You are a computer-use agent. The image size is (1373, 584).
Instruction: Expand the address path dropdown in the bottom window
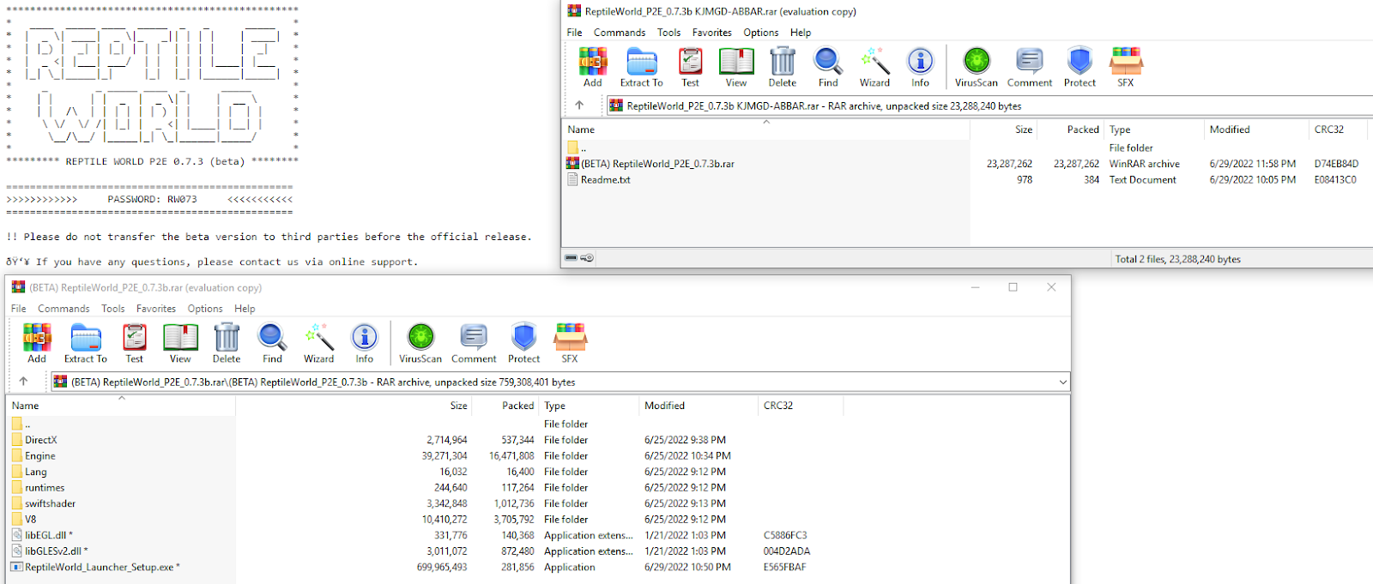(x=1062, y=382)
